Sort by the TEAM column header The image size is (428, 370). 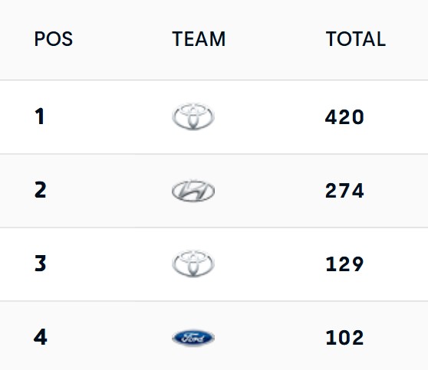(x=199, y=39)
